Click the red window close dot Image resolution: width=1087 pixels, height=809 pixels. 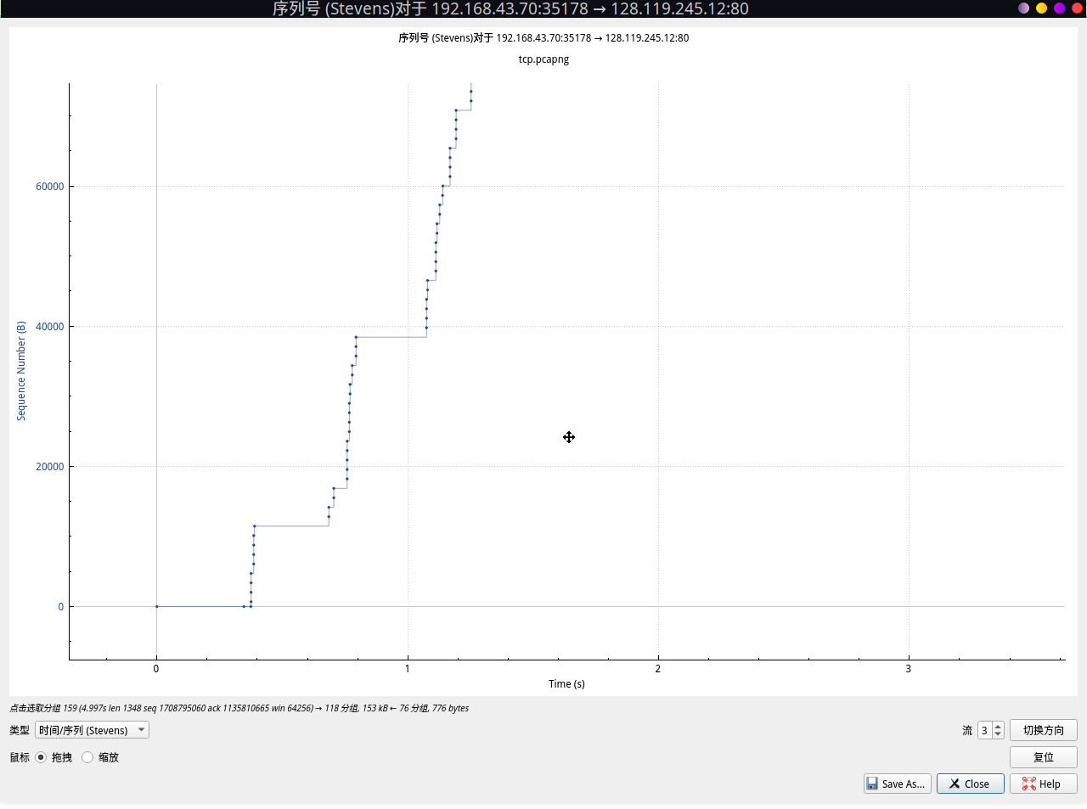[x=1077, y=8]
